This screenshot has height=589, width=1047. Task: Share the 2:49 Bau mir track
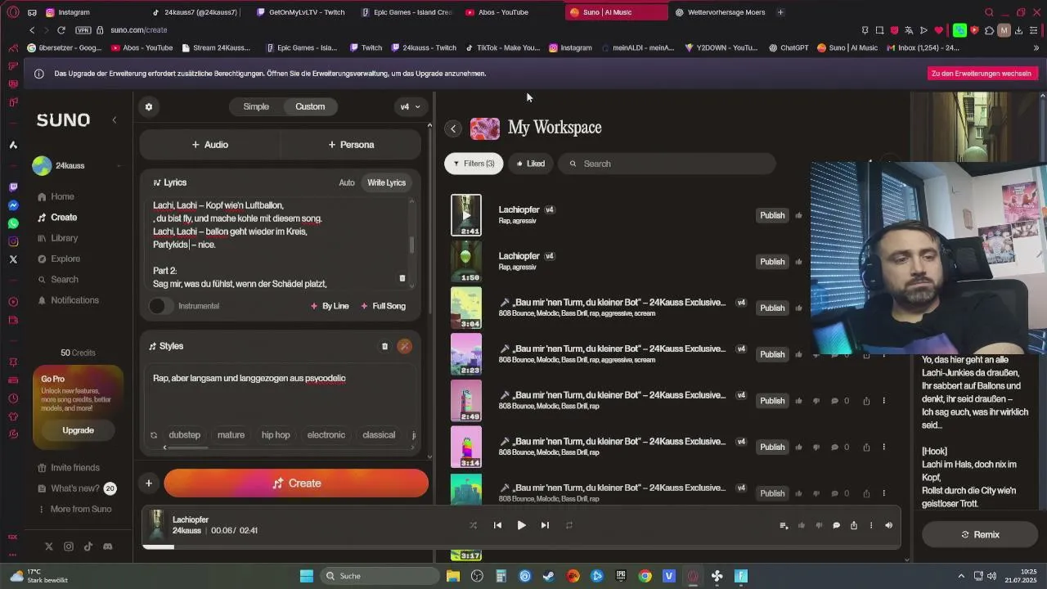[x=866, y=401]
